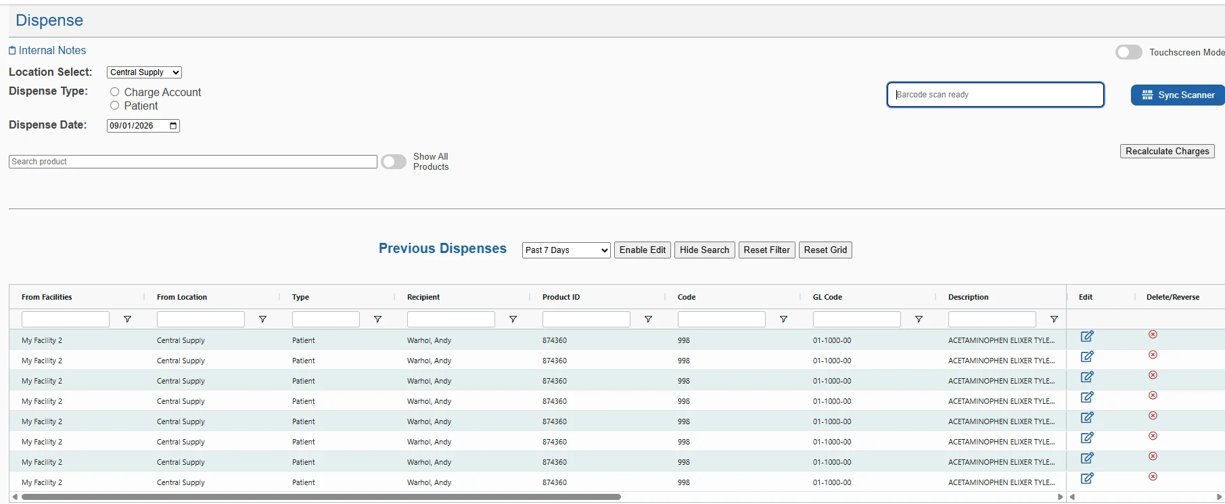Click the Hide Search button
Image resolution: width=1225 pixels, height=504 pixels.
pos(705,250)
